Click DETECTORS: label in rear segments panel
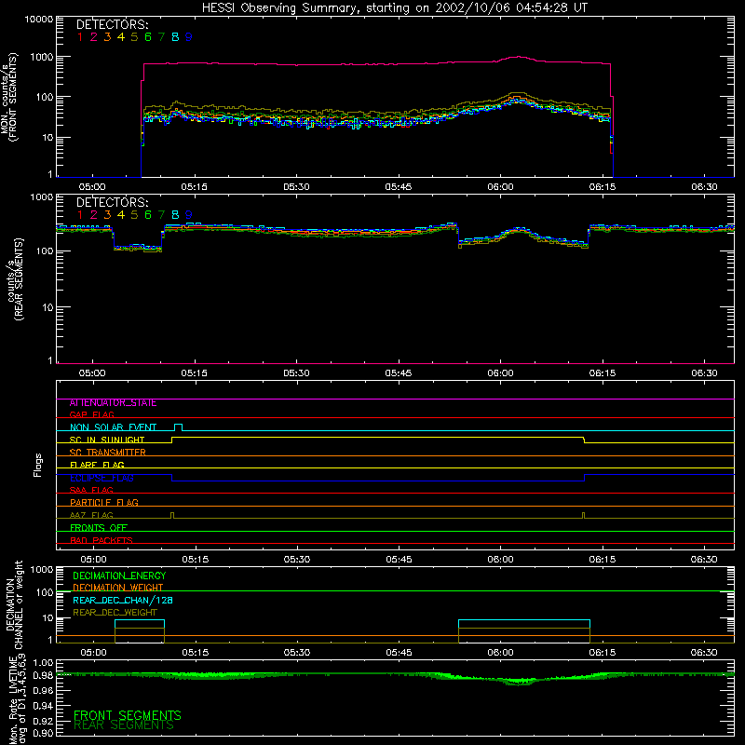Viewport: 745px width, 745px height. tap(112, 202)
